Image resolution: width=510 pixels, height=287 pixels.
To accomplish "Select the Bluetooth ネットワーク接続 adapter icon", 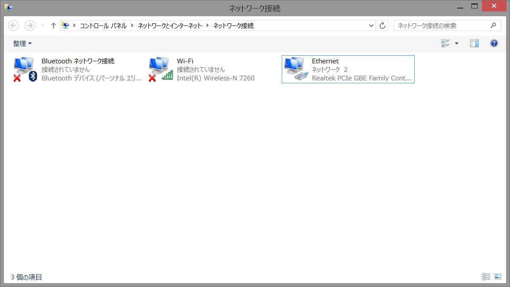I will tap(25, 69).
